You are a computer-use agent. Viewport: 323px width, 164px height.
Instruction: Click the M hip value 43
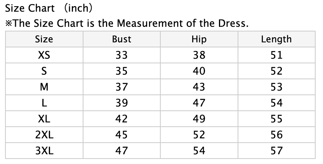point(199,87)
